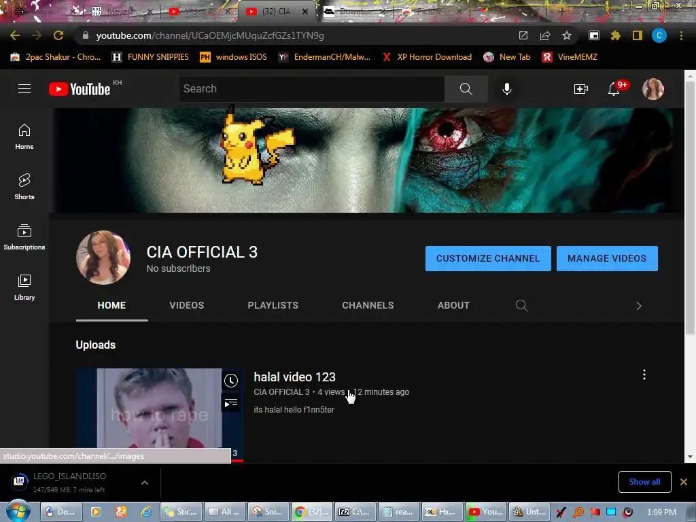Click the channel profile picture
The image size is (696, 522).
pos(103,258)
